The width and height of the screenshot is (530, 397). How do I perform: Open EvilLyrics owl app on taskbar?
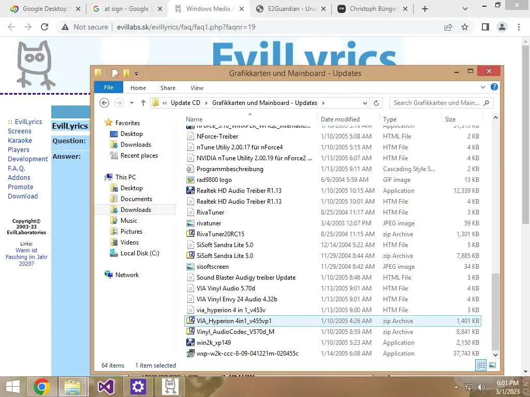pos(170,387)
